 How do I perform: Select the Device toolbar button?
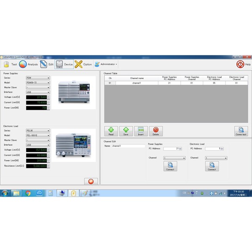64,64
